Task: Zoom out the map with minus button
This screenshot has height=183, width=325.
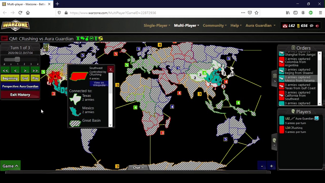Action: (262, 166)
